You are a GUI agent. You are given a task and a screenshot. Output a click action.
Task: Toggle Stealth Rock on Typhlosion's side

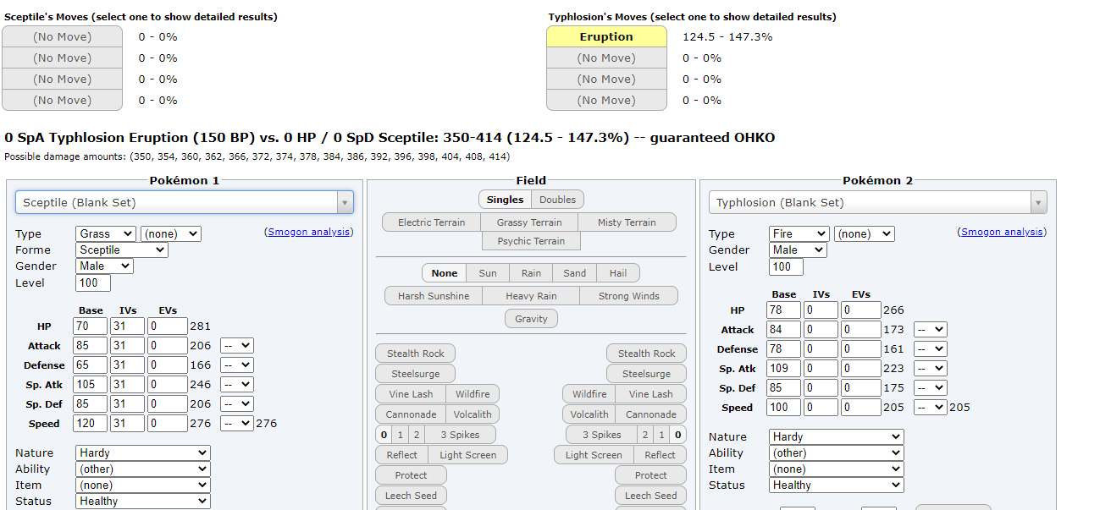pyautogui.click(x=647, y=354)
